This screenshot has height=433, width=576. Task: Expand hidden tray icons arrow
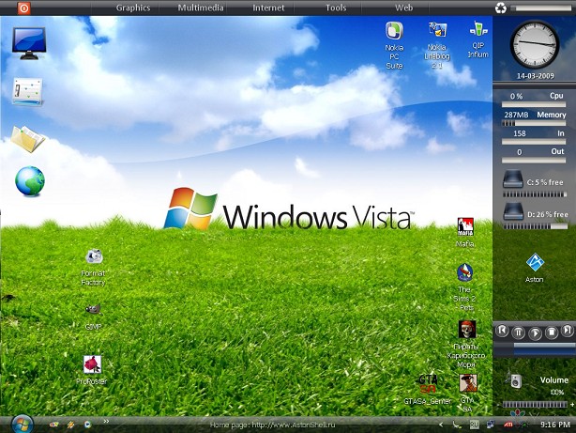[441, 425]
